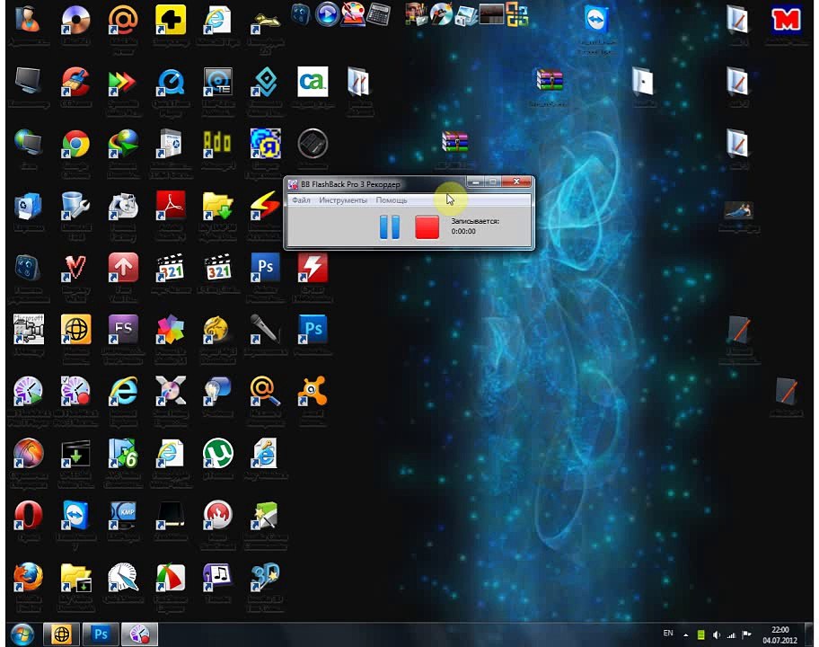Open the Internet Download Manager shortcut
The height and width of the screenshot is (647, 819).
[x=123, y=145]
